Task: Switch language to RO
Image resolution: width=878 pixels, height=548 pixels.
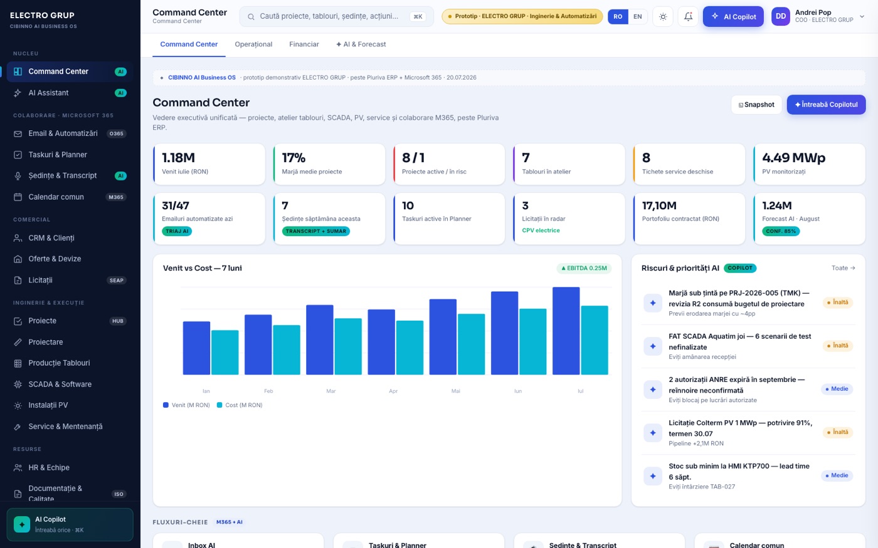Action: tap(618, 17)
